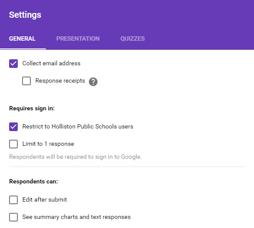Enable the Edit after submit checkbox
The image size is (254, 228).
tap(13, 200)
